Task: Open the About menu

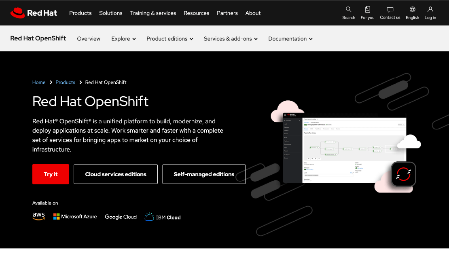Action: click(253, 13)
